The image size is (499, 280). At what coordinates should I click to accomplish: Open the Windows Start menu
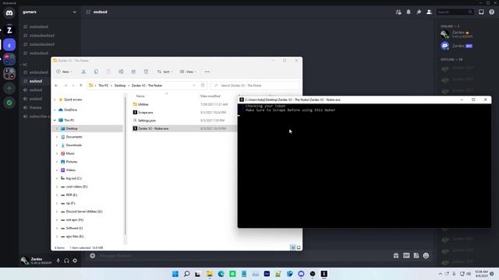coord(175,274)
